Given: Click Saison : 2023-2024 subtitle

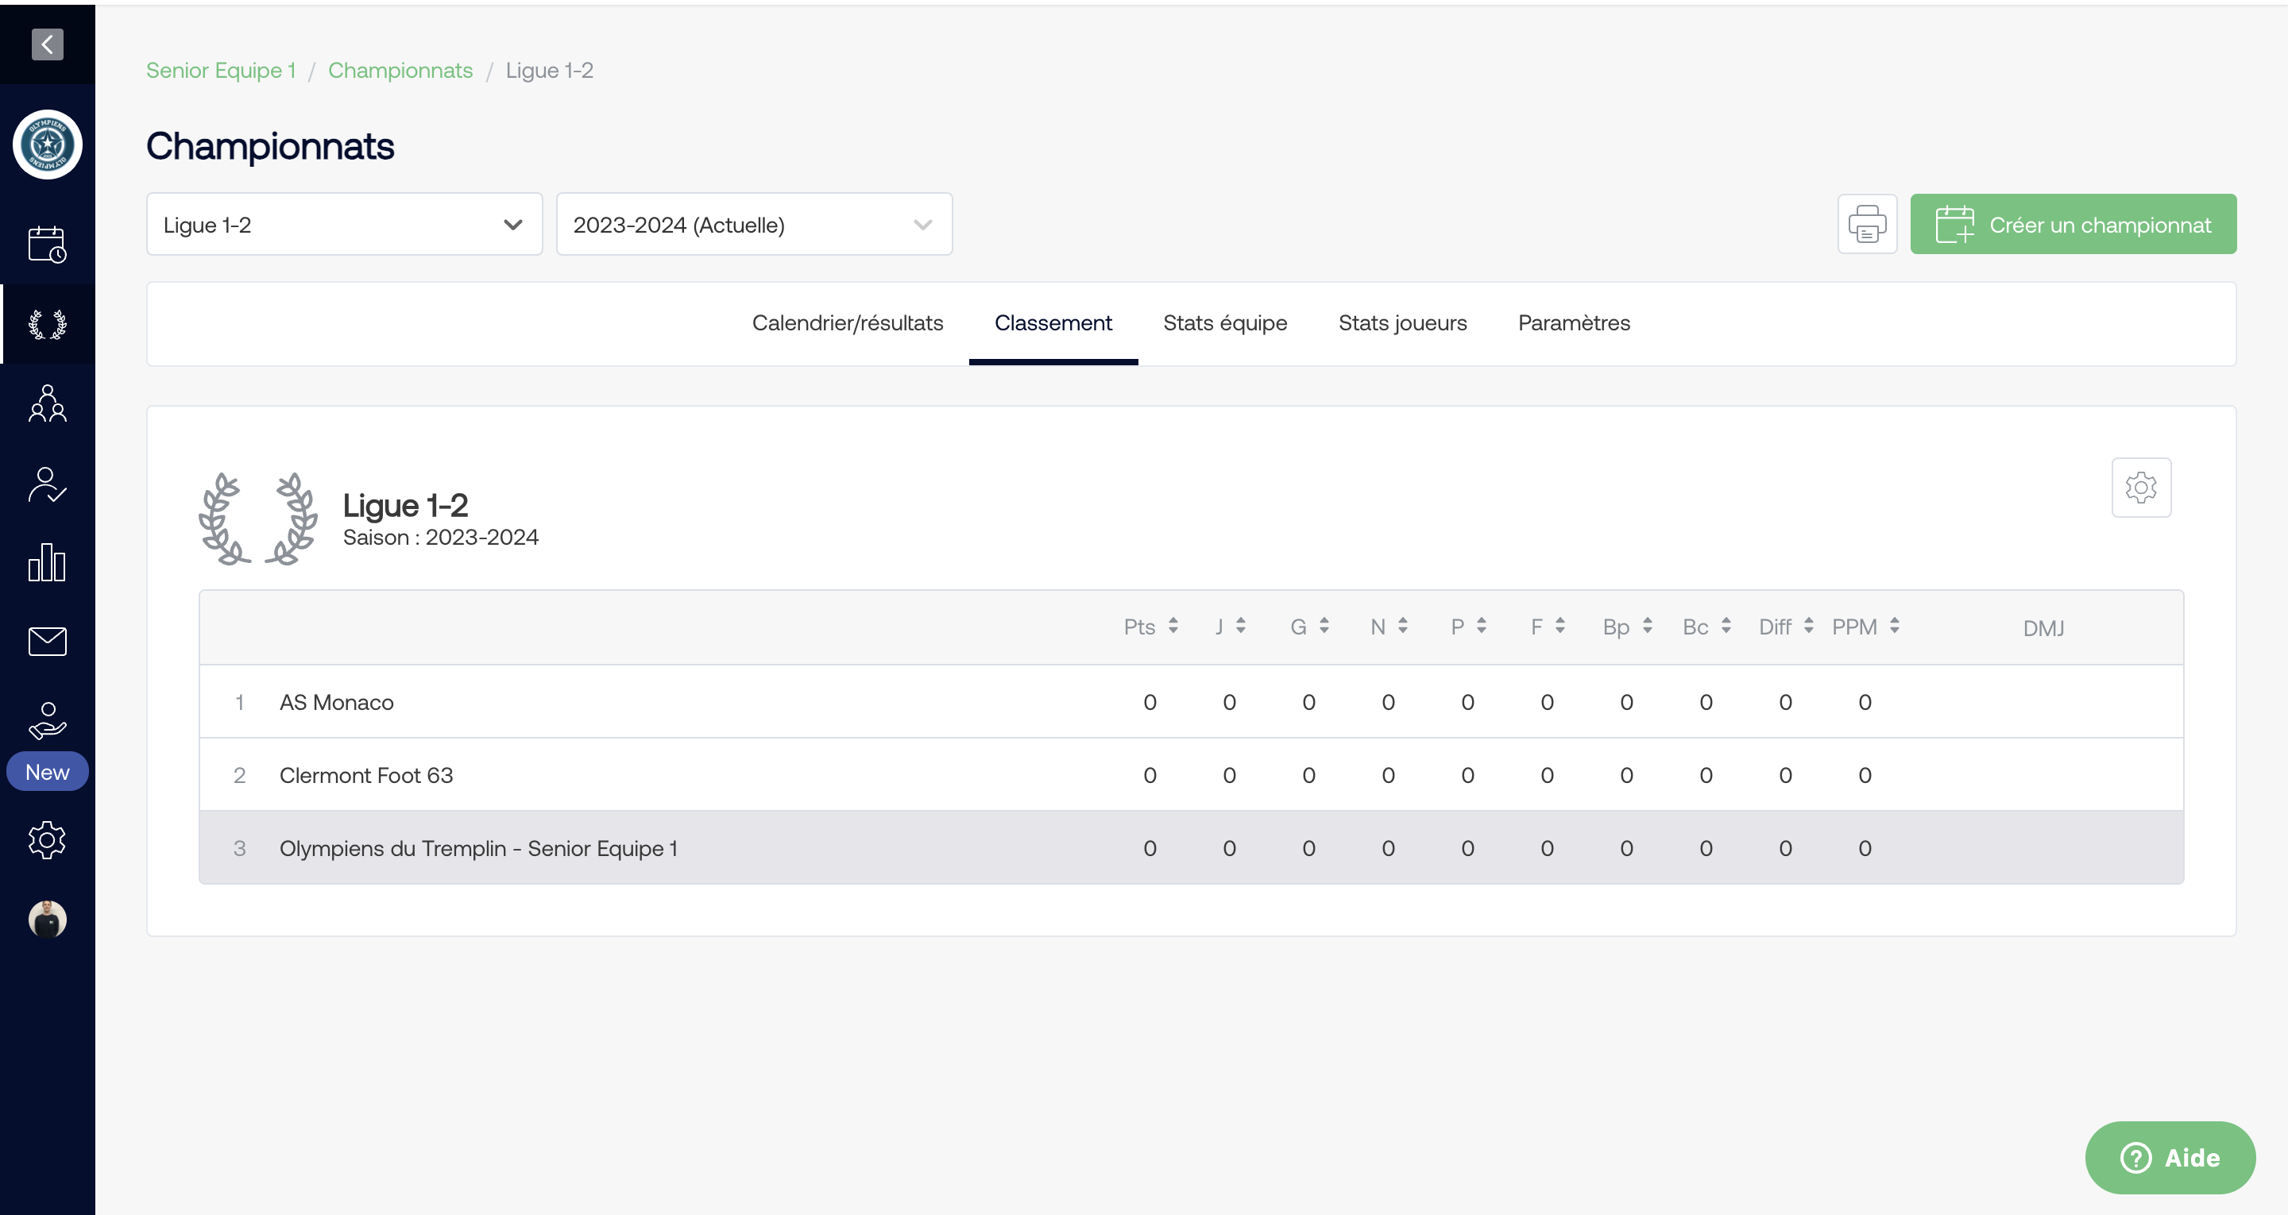Looking at the screenshot, I should [x=441, y=538].
